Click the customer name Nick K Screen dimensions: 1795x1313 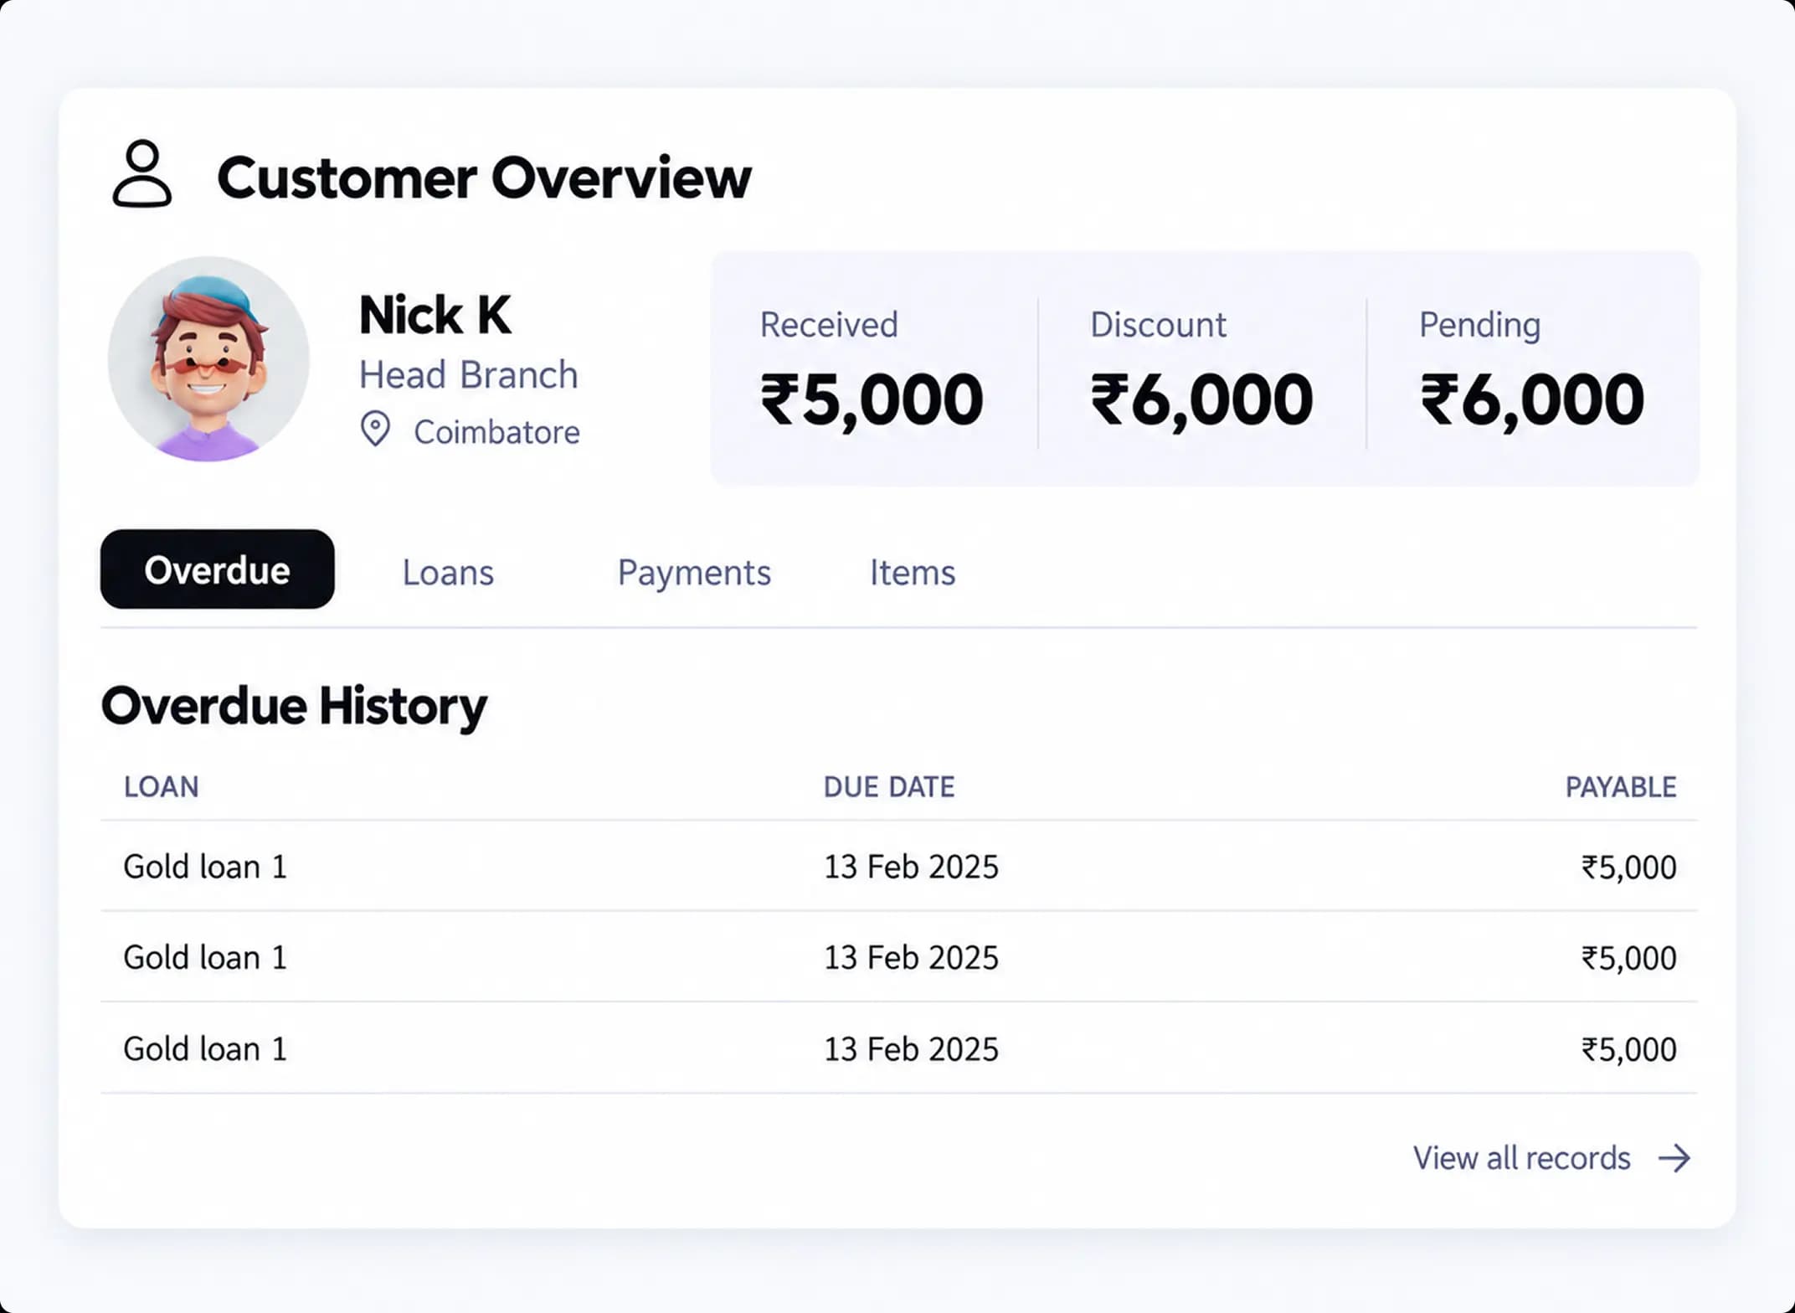[x=435, y=315]
